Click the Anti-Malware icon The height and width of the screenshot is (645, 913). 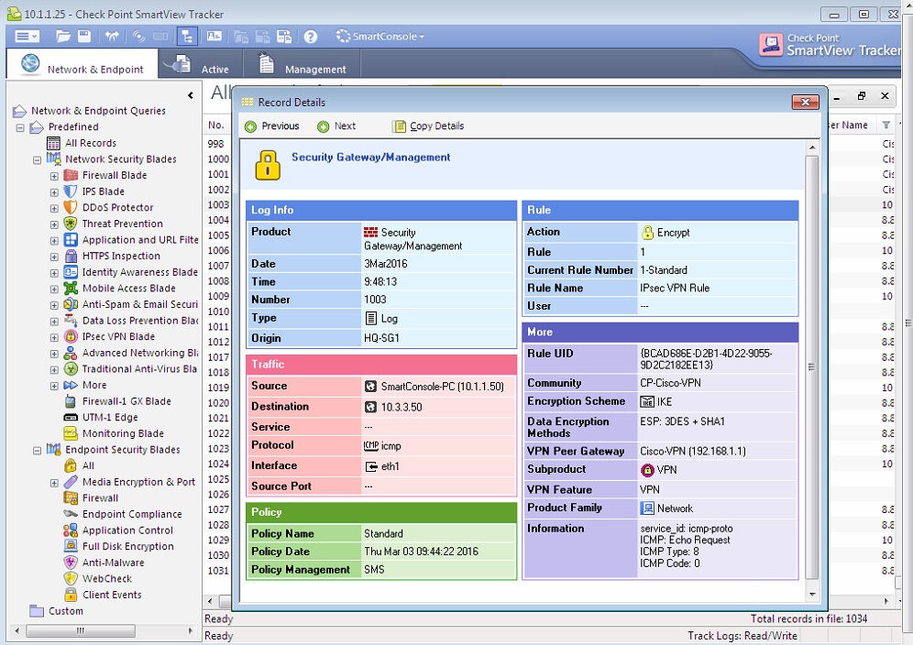point(71,563)
